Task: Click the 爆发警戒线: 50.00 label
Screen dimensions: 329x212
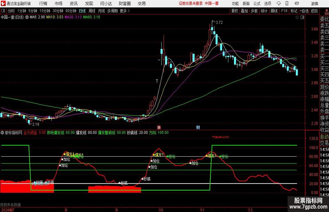Action: (x=112, y=133)
